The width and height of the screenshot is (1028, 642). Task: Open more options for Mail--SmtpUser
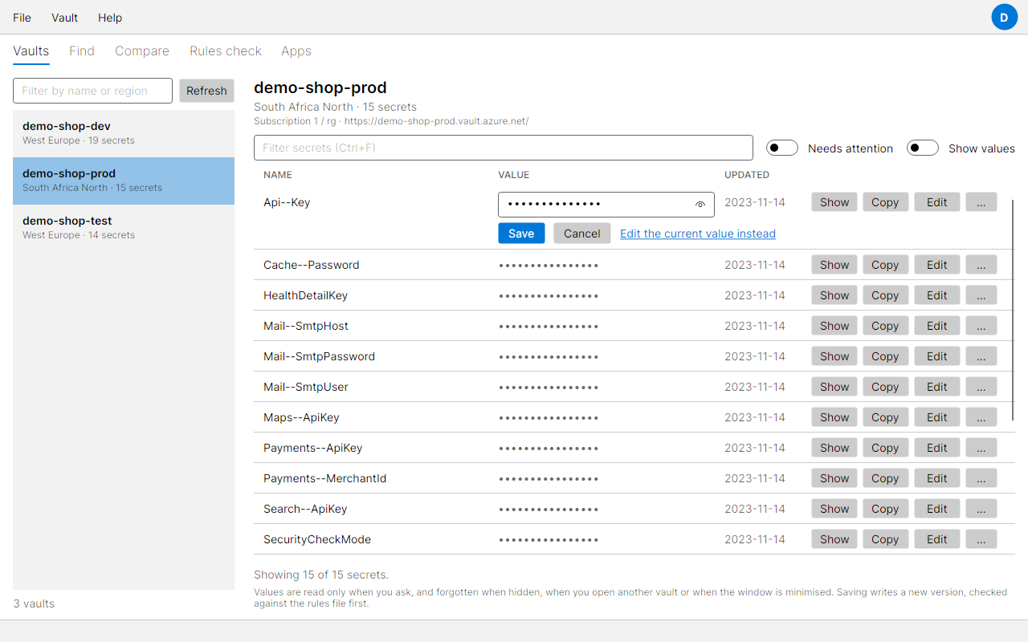[x=981, y=387]
